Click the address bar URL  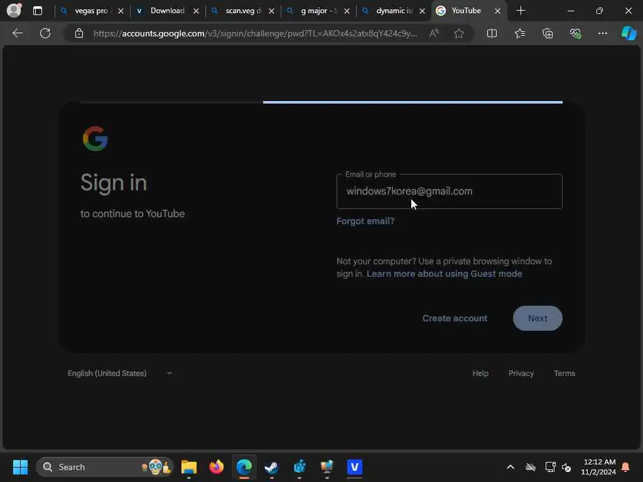[255, 34]
